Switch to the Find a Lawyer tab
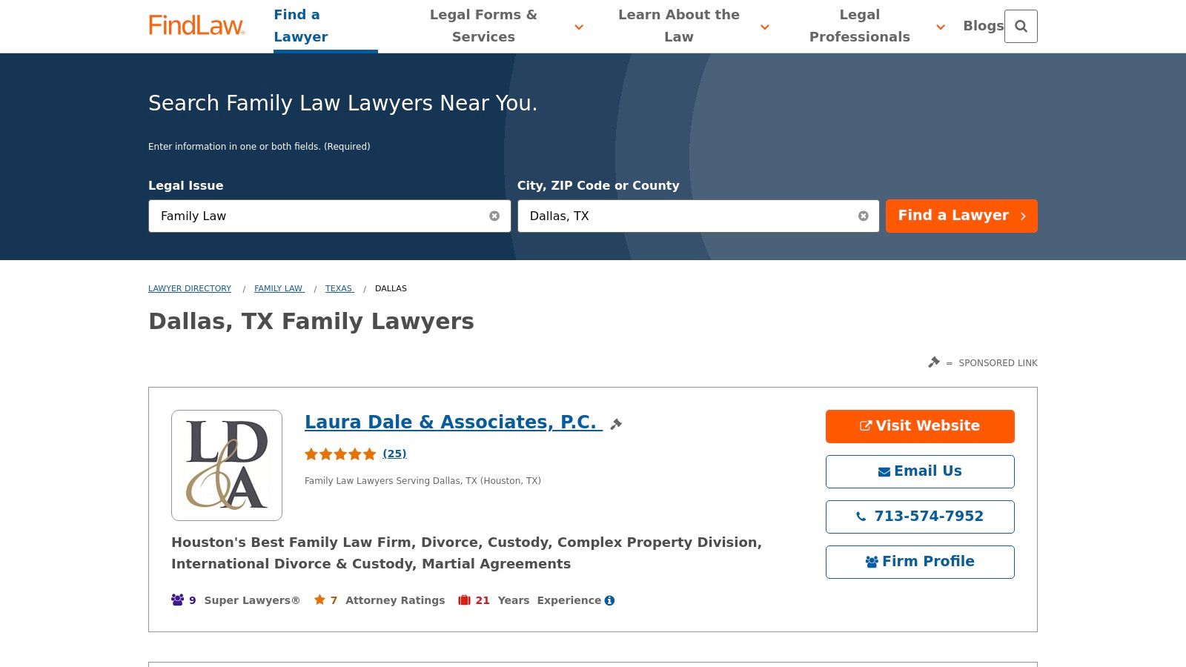The height and width of the screenshot is (667, 1186). 301,26
